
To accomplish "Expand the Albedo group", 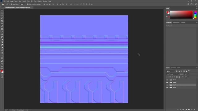I will click(x=169, y=80).
